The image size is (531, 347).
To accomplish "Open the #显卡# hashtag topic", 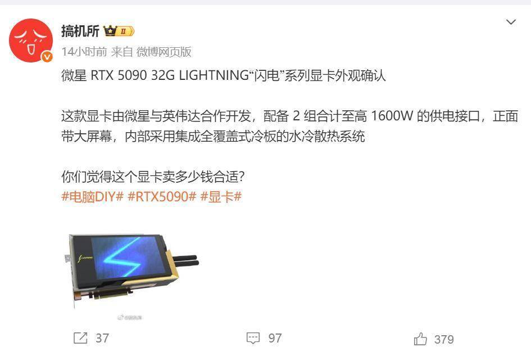I will [x=221, y=196].
